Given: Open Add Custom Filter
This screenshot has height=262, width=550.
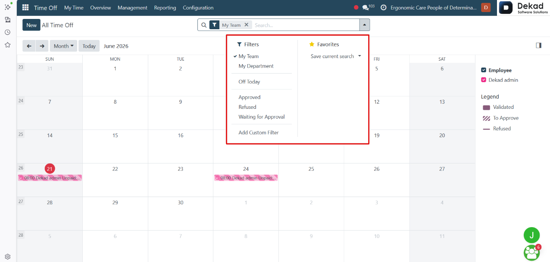Looking at the screenshot, I should tap(259, 133).
